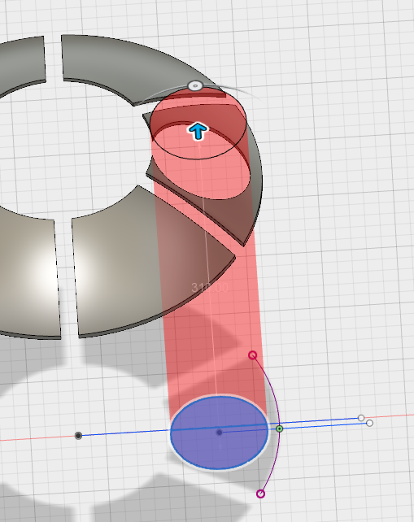The height and width of the screenshot is (522, 414).
Task: Click the green point on the purple arc
Action: point(280,428)
